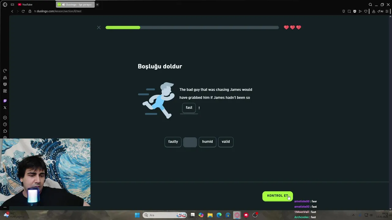The image size is (392, 220).
Task: Open the Opera main menu logo
Action: pyautogui.click(x=5, y=5)
